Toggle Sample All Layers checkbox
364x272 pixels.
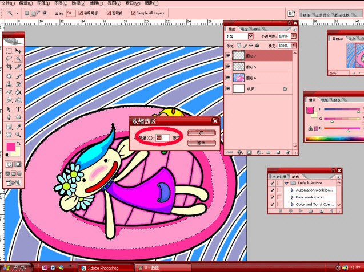pos(133,13)
